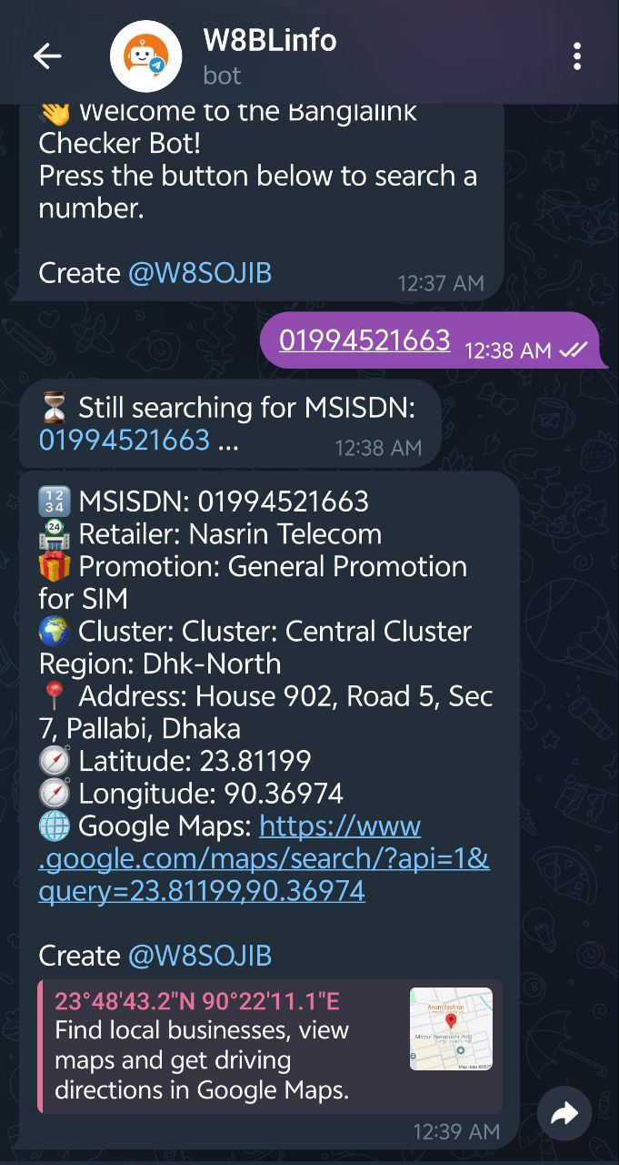Tap the bot status label under W8BLinfo
Image resolution: width=619 pixels, height=1165 pixels.
[x=223, y=76]
